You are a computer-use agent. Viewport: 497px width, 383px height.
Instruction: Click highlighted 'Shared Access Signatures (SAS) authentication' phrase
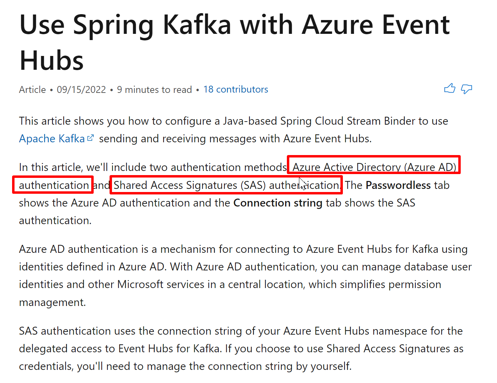point(226,185)
